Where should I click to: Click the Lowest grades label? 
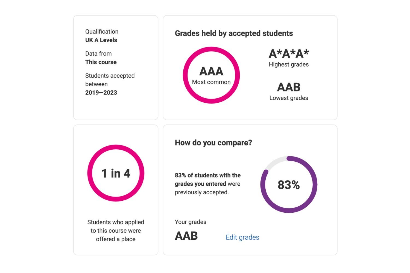[289, 98]
